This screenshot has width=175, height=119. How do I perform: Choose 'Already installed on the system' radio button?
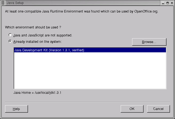tap(10, 41)
